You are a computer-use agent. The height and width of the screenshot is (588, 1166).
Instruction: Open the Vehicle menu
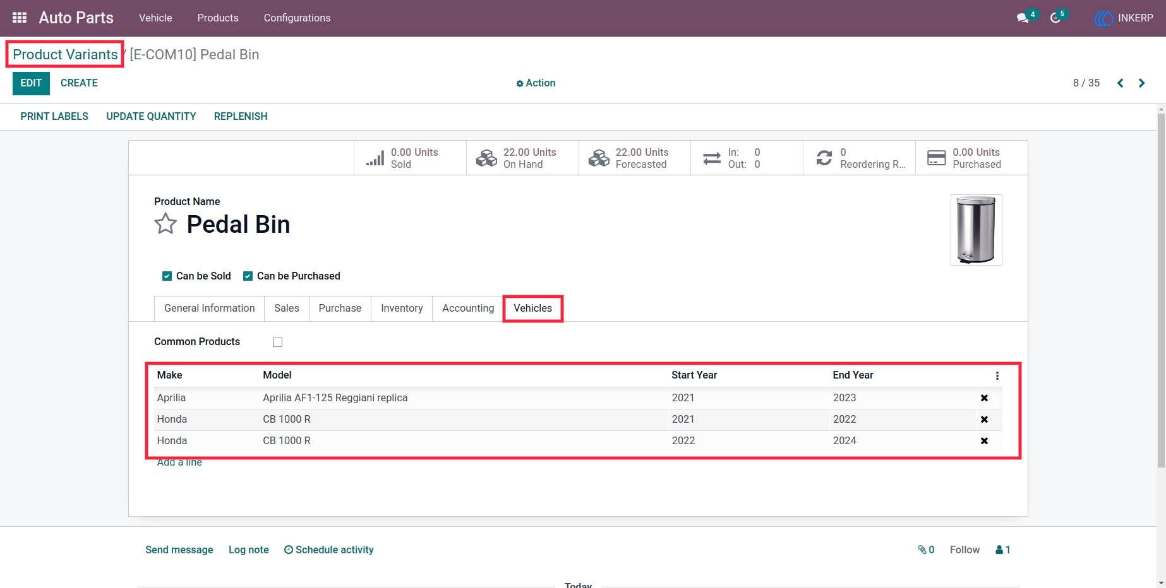pos(155,18)
